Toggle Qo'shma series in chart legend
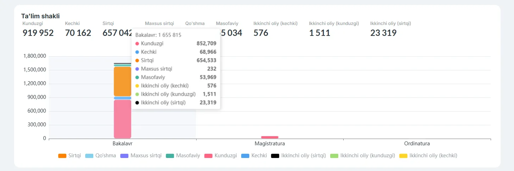The height and width of the screenshot is (171, 514). click(x=100, y=156)
